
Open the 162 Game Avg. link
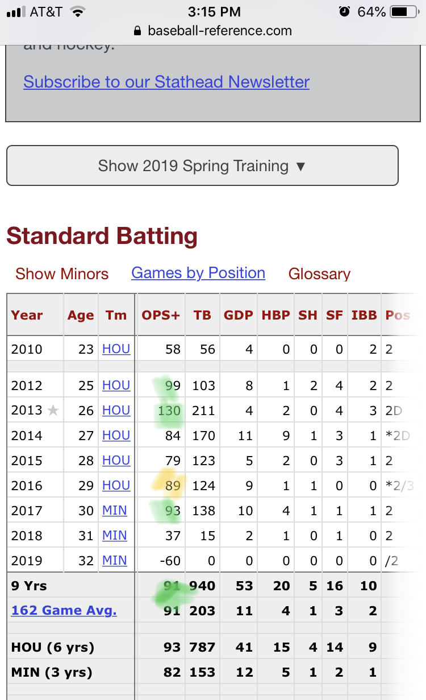point(64,611)
